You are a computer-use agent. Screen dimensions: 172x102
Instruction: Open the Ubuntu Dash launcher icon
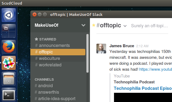(x=9, y=15)
